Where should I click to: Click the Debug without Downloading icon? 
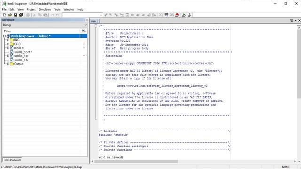click(x=190, y=15)
